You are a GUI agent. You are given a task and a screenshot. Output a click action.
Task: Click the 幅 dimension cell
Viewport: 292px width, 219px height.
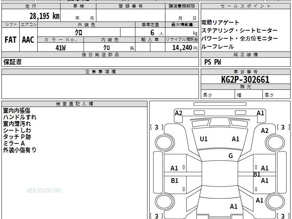coord(249,95)
